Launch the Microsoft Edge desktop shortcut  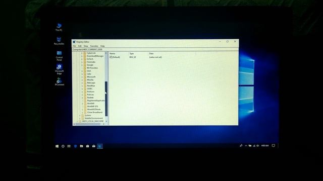point(59,69)
